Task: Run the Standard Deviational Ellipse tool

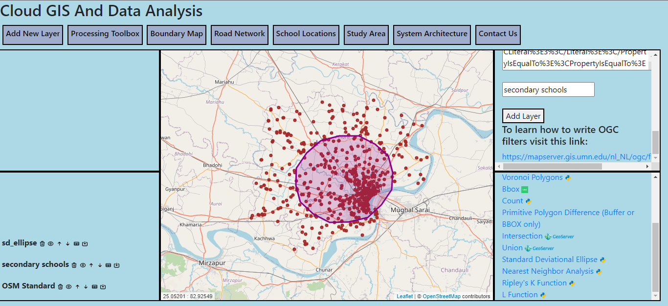Action: pyautogui.click(x=549, y=260)
